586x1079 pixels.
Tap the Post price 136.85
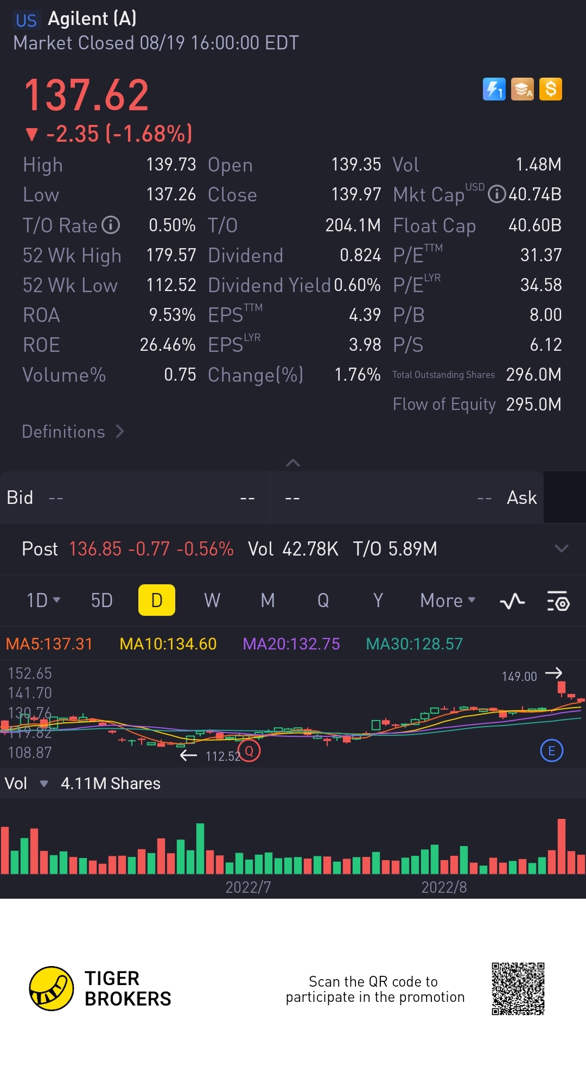95,549
